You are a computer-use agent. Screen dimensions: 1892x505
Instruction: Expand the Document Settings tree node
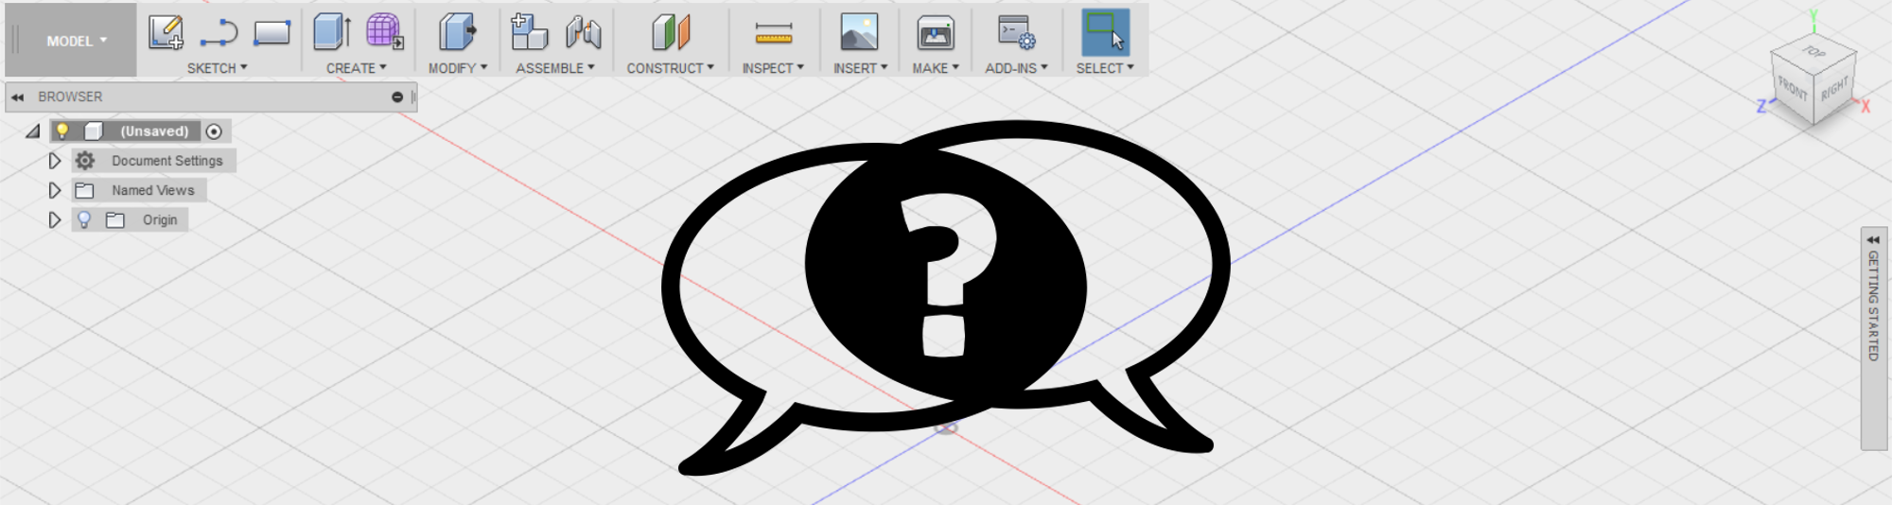click(x=55, y=161)
